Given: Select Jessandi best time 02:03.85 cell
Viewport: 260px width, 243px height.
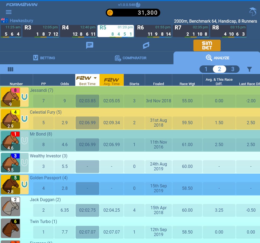Looking at the screenshot, I should [87, 101].
